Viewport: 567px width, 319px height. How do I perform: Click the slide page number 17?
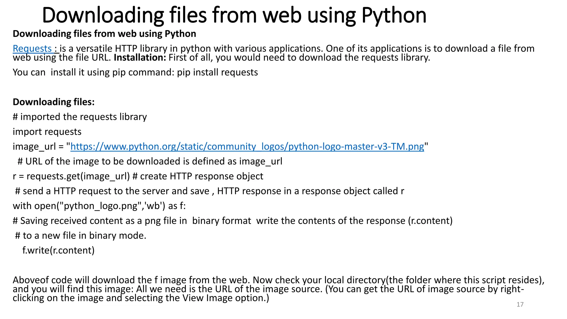tap(520, 305)
